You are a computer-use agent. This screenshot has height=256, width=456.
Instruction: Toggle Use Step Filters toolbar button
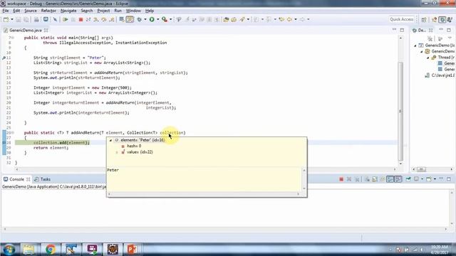pyautogui.click(x=130, y=19)
